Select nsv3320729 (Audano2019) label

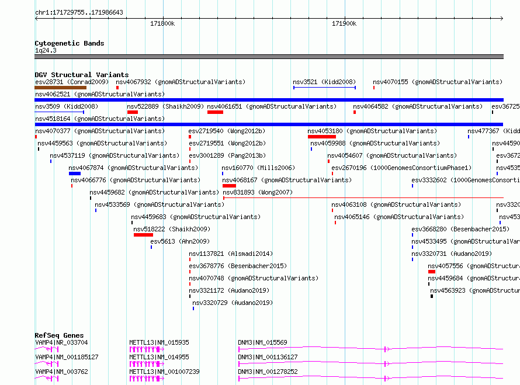pyautogui.click(x=233, y=303)
